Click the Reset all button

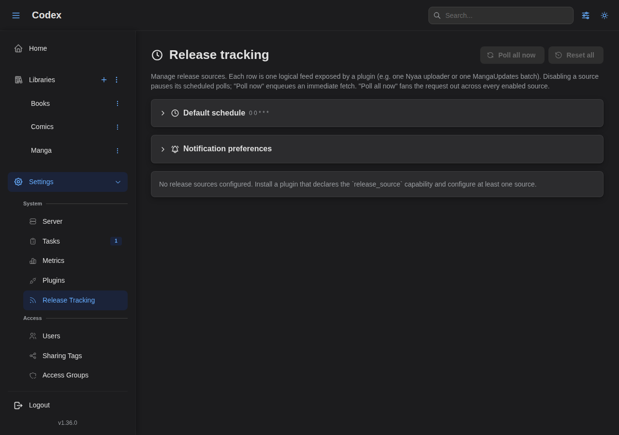click(x=576, y=55)
